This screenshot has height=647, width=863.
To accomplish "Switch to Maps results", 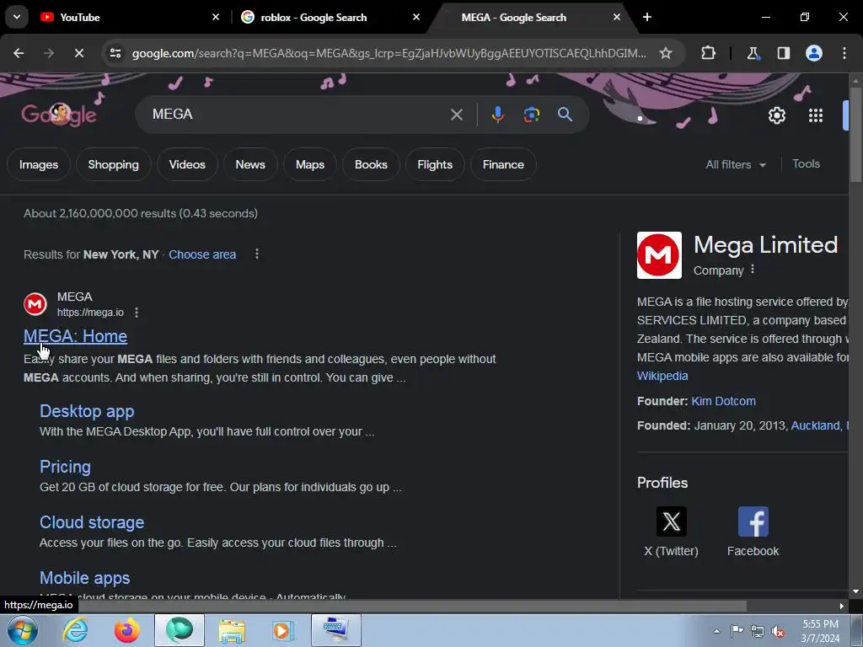I will pyautogui.click(x=310, y=164).
